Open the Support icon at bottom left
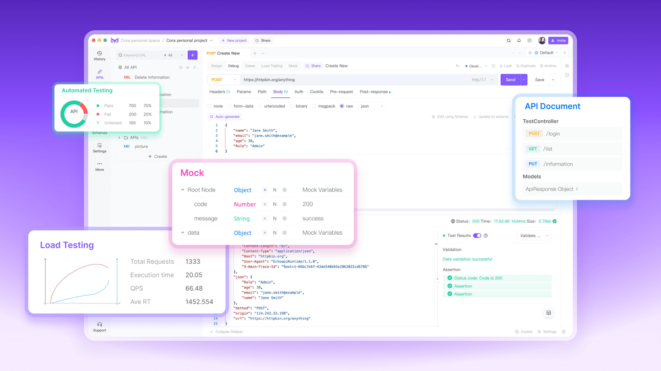This screenshot has height=371, width=661. click(x=99, y=326)
